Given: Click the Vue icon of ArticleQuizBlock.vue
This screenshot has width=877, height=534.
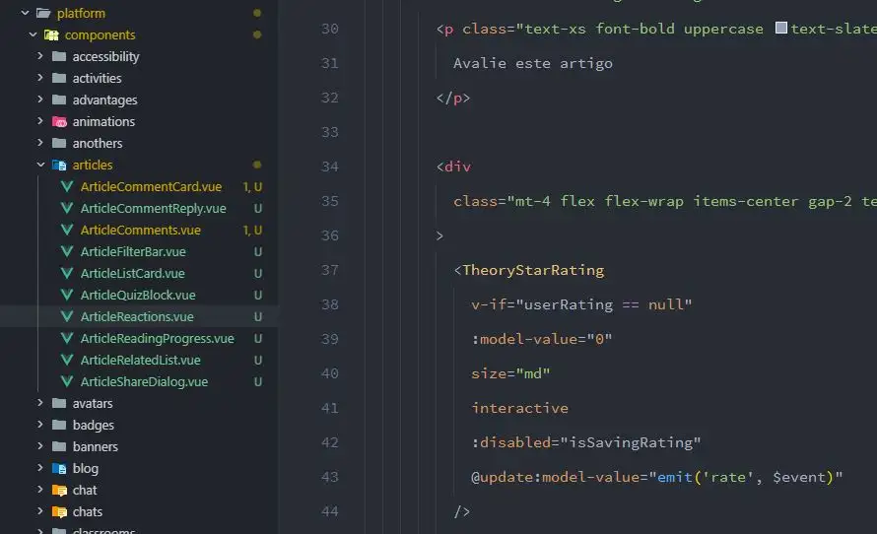Looking at the screenshot, I should [x=67, y=296].
